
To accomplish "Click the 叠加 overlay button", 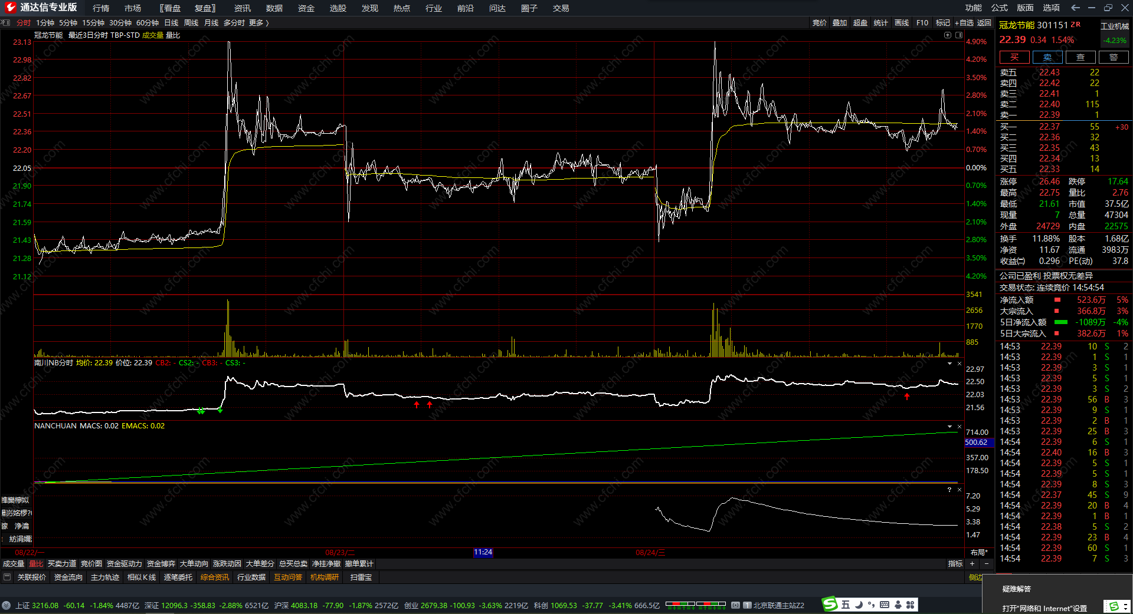I will coord(840,22).
